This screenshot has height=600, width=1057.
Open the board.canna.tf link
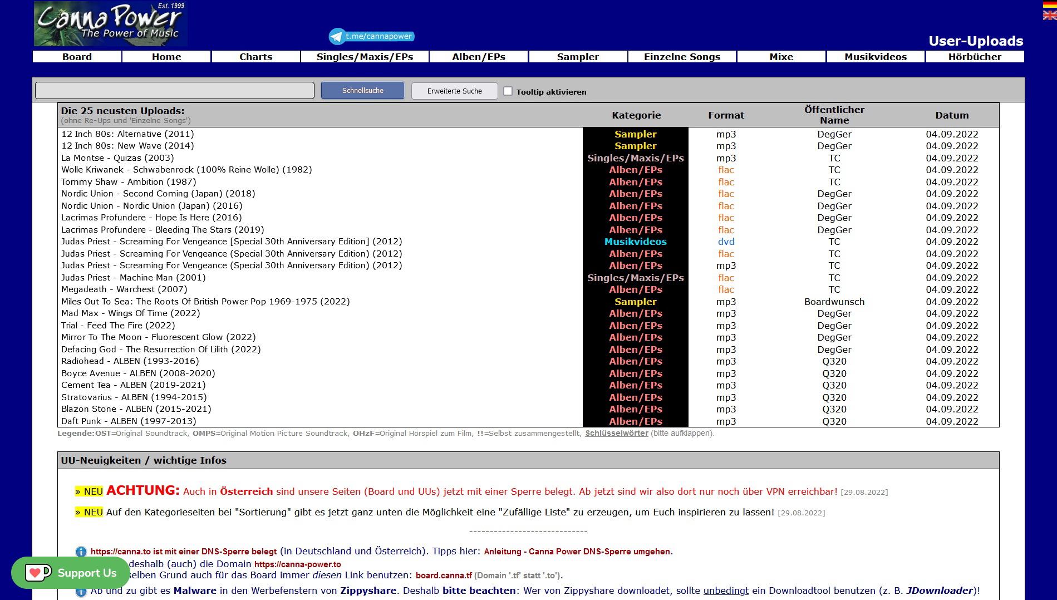click(x=444, y=576)
